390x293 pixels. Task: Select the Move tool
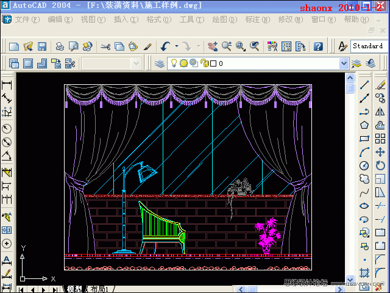pyautogui.click(x=381, y=152)
